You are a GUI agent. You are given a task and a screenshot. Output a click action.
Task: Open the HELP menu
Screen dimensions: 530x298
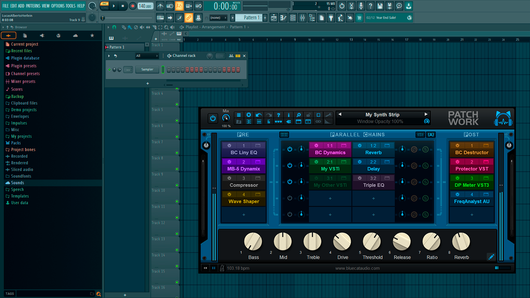(81, 6)
